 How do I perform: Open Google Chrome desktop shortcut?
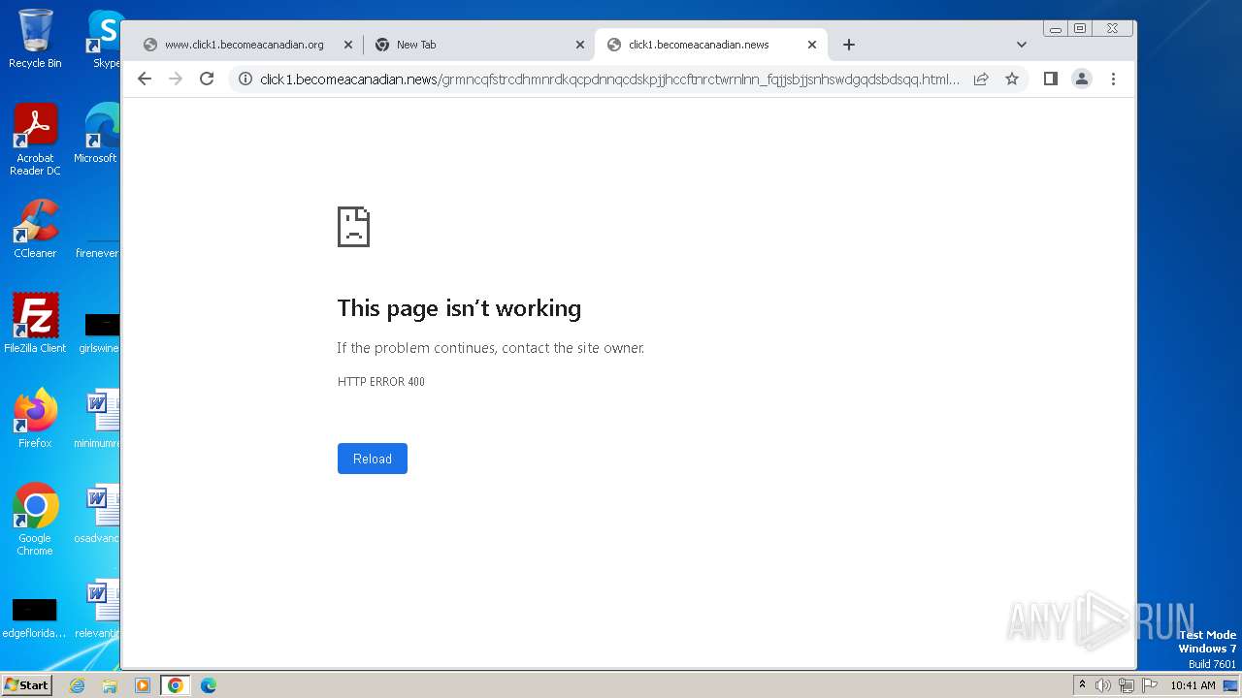[x=35, y=520]
